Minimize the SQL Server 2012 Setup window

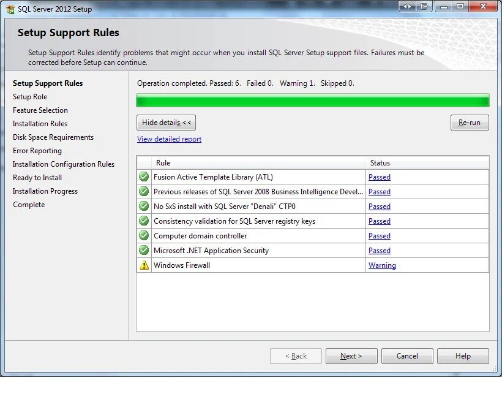pos(444,6)
